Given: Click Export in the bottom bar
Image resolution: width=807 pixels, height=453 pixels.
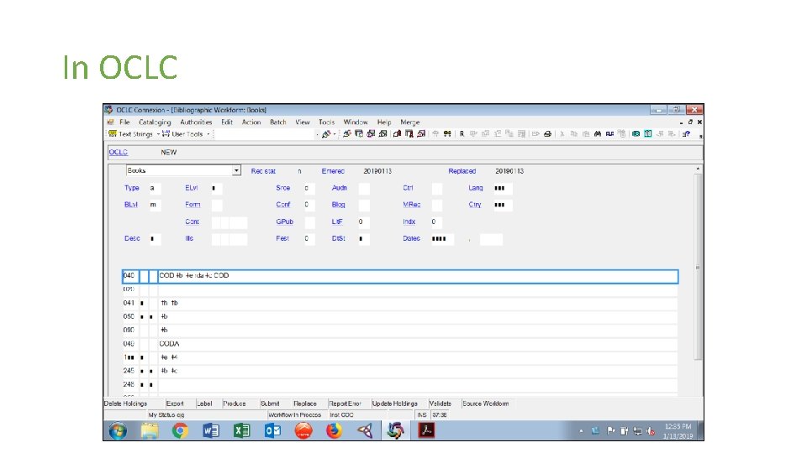Looking at the screenshot, I should click(175, 404).
